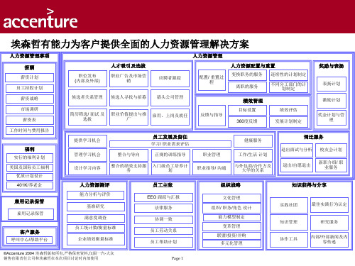Screen dimensions: 355x266
Task: Click the 连续性的计划制定 box
Action: click(x=288, y=74)
